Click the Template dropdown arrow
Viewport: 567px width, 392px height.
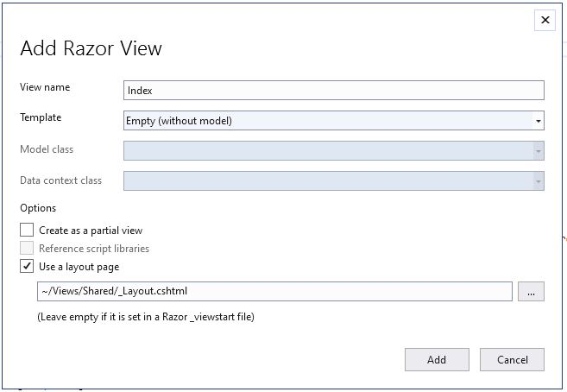coord(539,121)
